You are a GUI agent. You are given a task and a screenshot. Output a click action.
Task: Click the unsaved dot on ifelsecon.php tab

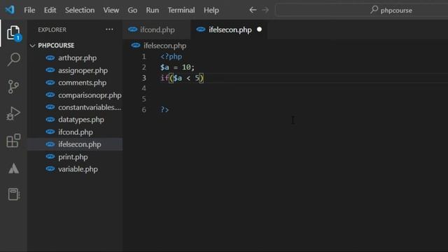pyautogui.click(x=259, y=29)
